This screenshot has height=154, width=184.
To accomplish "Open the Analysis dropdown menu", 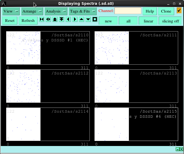I will [x=56, y=11].
